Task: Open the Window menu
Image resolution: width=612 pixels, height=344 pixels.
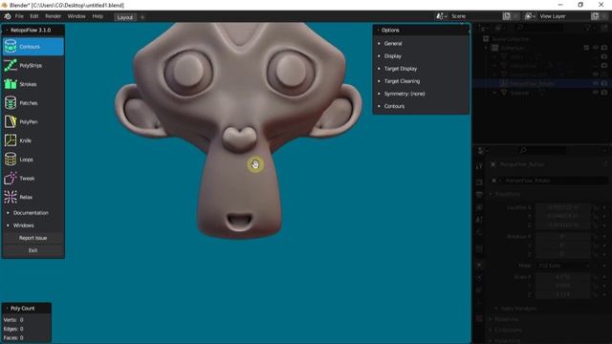Action: tap(76, 16)
